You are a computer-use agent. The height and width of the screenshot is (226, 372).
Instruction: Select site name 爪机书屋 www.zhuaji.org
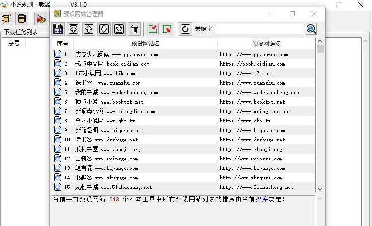(108, 149)
